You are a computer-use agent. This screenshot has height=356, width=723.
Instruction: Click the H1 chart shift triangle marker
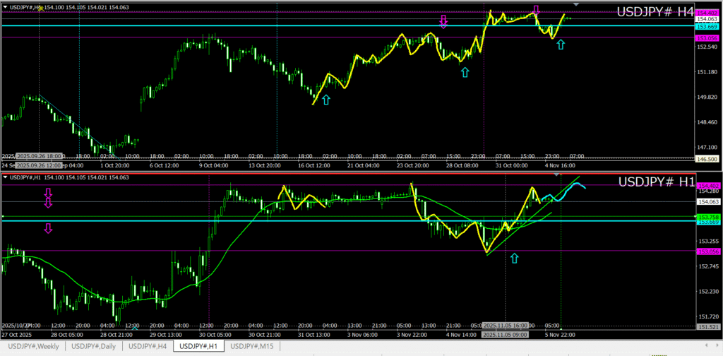click(558, 174)
